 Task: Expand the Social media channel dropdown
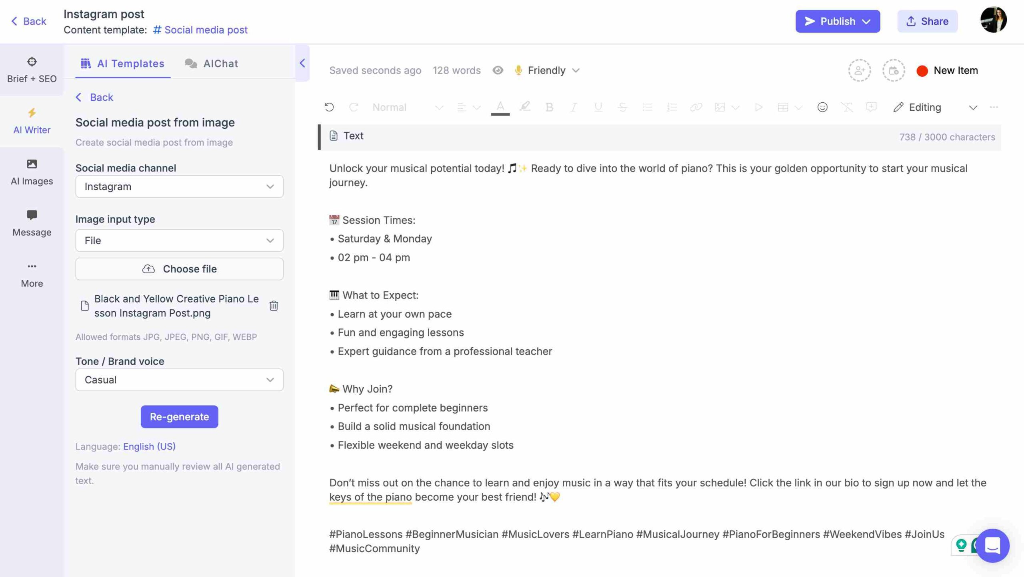pos(179,186)
